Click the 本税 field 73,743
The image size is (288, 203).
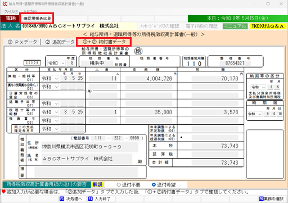coord(215,146)
